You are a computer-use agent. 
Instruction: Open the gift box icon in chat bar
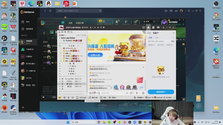coord(143,93)
